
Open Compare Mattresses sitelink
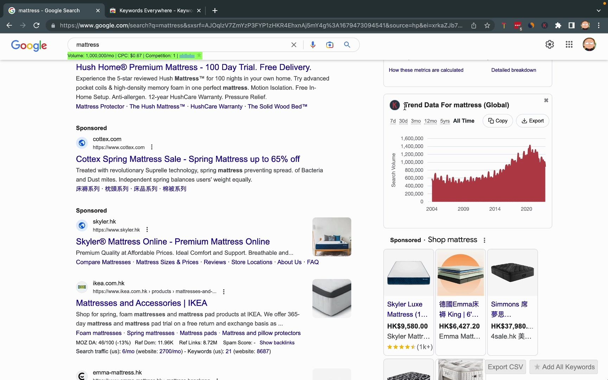pyautogui.click(x=103, y=262)
